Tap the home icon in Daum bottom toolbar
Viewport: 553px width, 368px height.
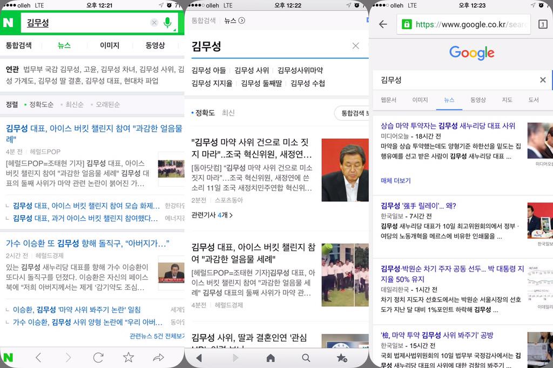point(271,358)
